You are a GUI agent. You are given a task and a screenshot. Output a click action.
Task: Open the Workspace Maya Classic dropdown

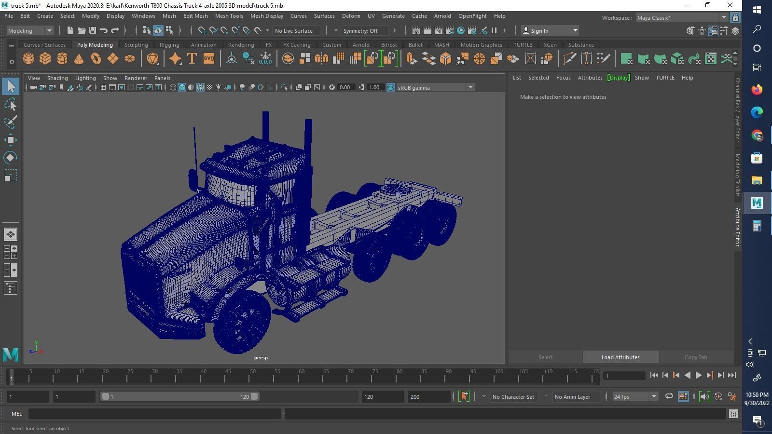point(681,18)
